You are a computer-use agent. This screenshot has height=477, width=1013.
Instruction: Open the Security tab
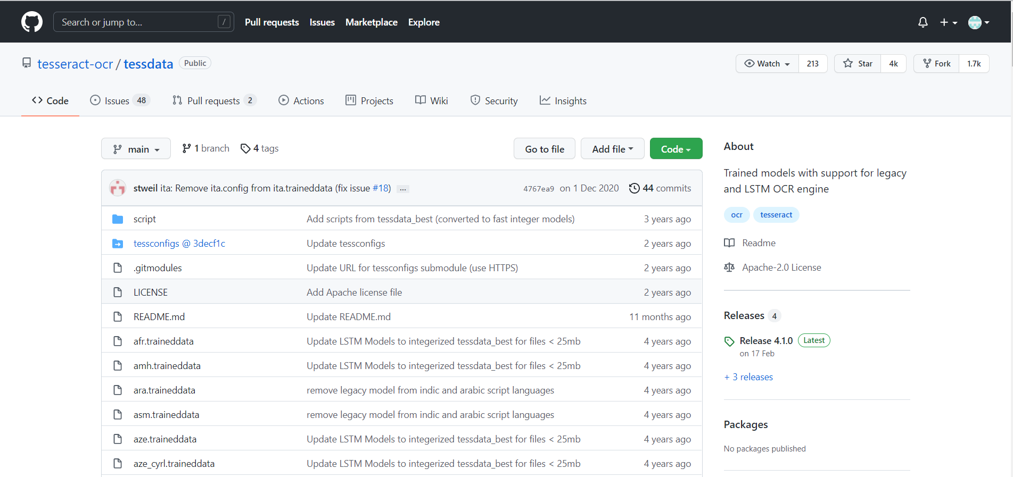pos(494,101)
